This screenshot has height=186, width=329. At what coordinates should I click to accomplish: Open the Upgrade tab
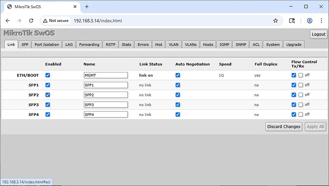[294, 44]
